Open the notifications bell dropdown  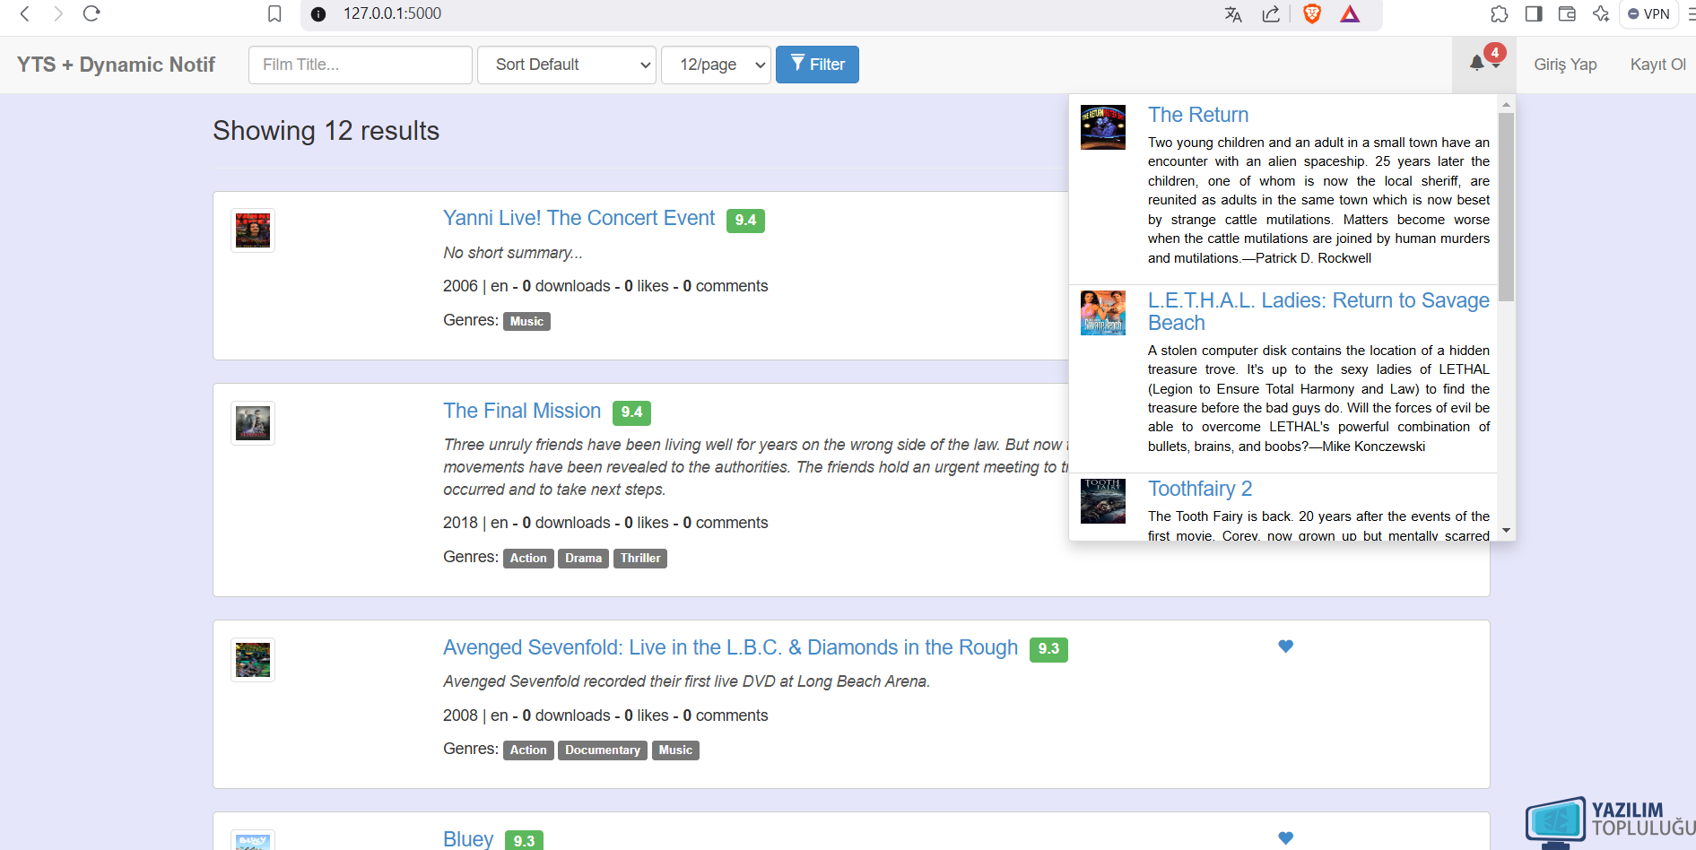tap(1483, 65)
